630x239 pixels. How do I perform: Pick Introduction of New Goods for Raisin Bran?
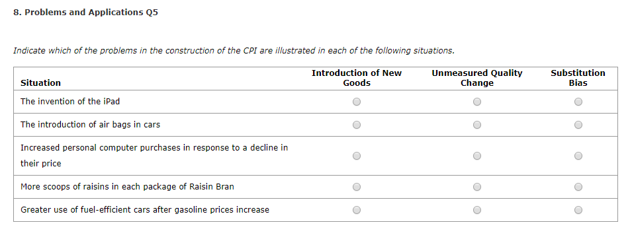pos(357,187)
